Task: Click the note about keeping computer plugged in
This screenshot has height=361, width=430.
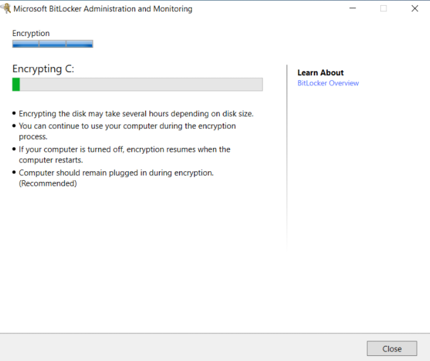Action: tap(116, 173)
